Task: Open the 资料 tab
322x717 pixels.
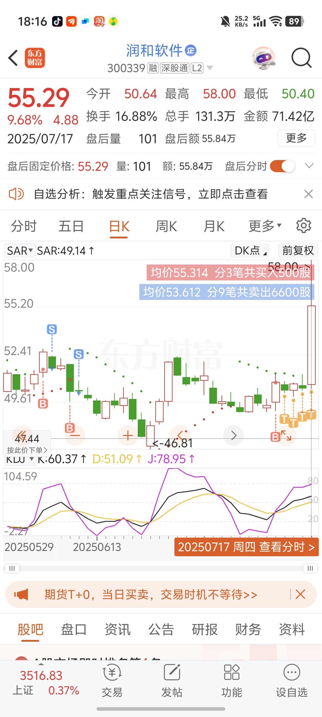Action: click(x=292, y=629)
